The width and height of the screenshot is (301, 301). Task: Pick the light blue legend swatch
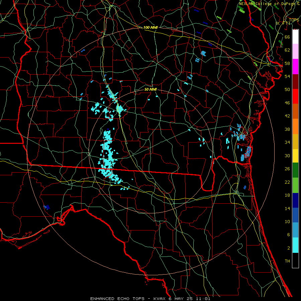click(295, 230)
